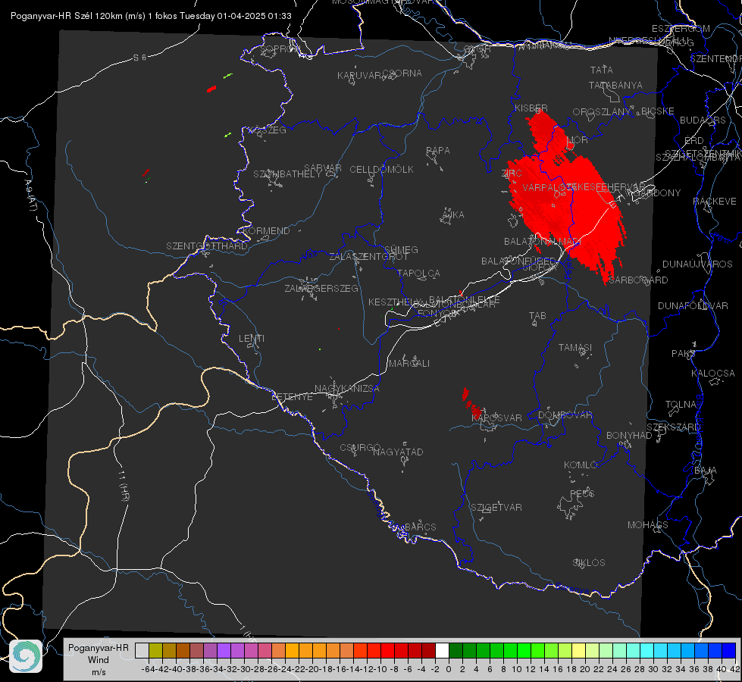Click the KÖRMEND city label
The height and width of the screenshot is (682, 742).
(267, 231)
